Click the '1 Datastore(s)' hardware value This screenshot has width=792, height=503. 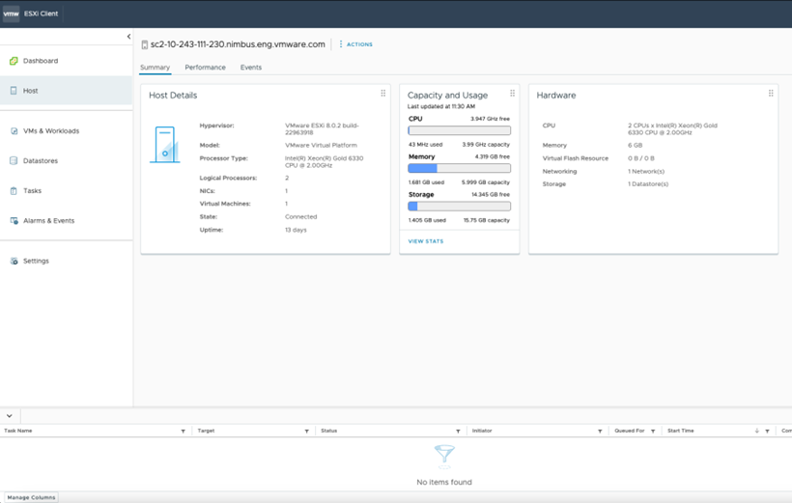648,183
